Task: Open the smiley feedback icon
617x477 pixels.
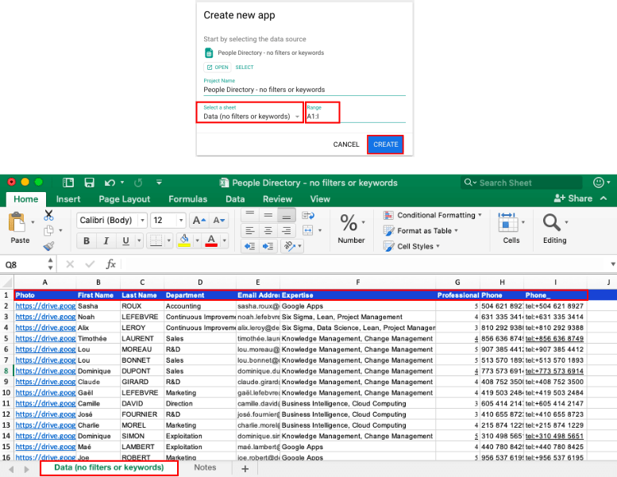Action: tap(599, 183)
